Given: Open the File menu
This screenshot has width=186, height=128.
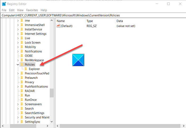Looking at the screenshot, I should [4, 10].
